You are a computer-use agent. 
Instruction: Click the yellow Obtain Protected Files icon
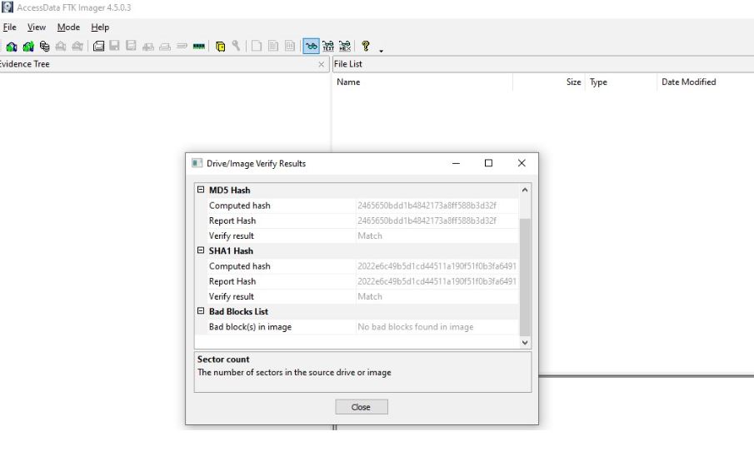[x=220, y=46]
